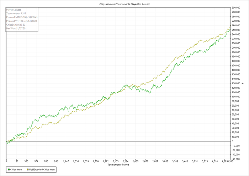Click the 200,000 y-axis value
This screenshot has width=249, height=176.
tap(236, 52)
